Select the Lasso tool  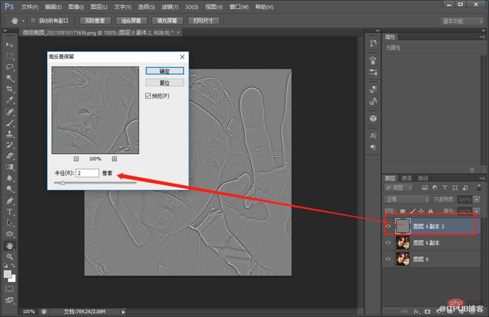coord(10,67)
